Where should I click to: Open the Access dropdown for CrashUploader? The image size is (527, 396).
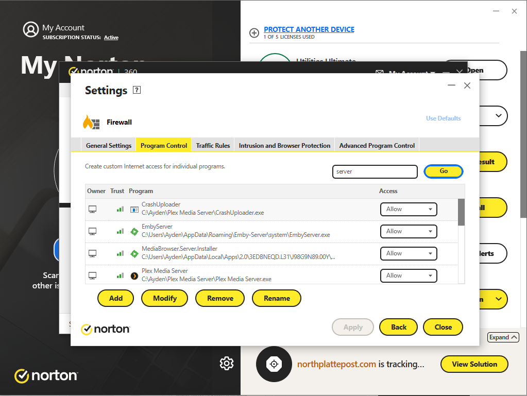(409, 209)
